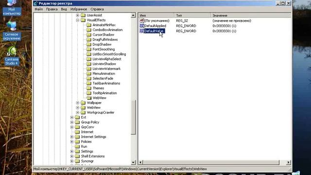Click the tree scrollbar down arrow
Screen dimensions: 311x175
tap(134, 162)
